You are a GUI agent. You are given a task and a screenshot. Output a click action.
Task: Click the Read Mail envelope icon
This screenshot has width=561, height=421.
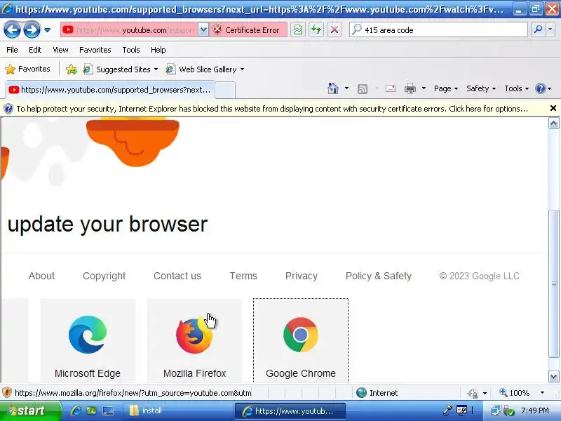click(391, 88)
